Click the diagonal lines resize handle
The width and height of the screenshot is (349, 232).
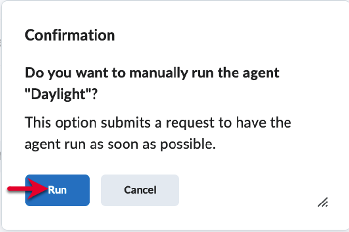323,202
